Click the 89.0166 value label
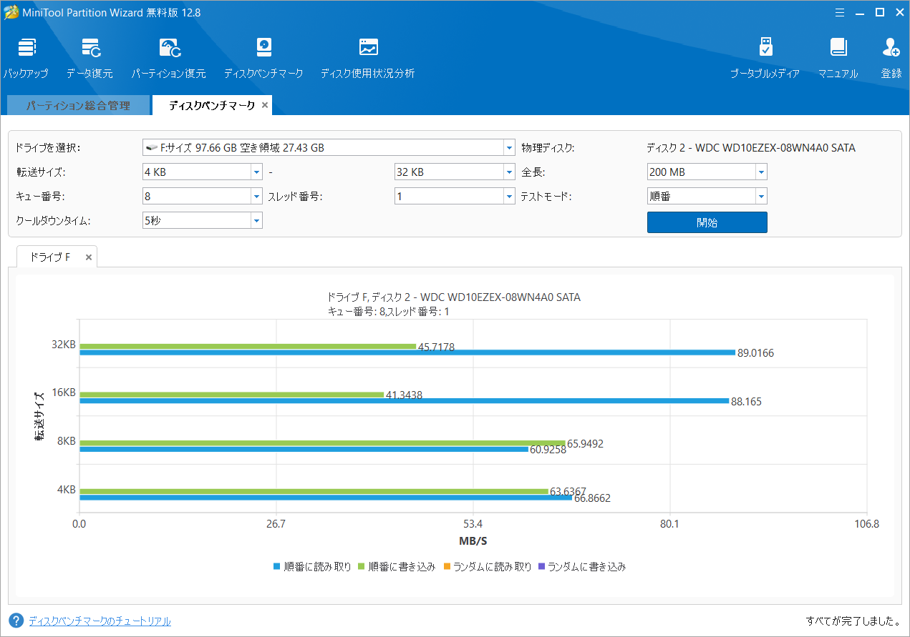Screen dimensions: 910x637 point(755,353)
